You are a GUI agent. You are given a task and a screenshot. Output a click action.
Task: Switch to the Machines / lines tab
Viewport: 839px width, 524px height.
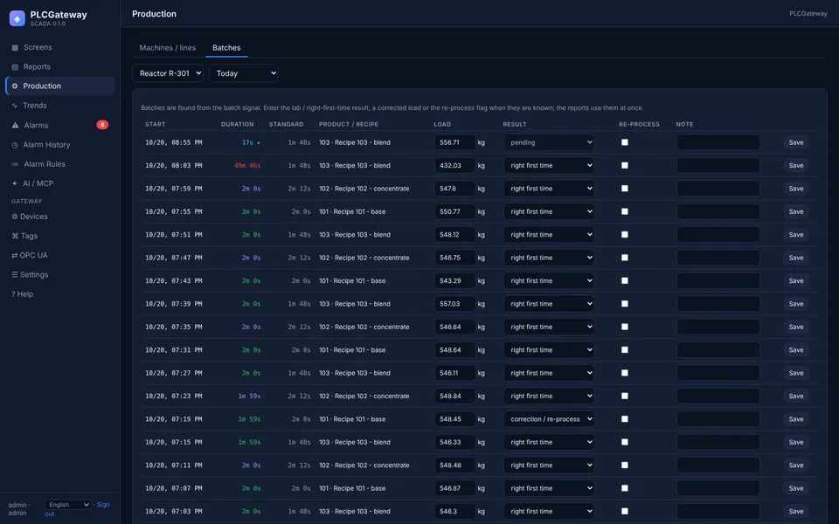coord(168,47)
